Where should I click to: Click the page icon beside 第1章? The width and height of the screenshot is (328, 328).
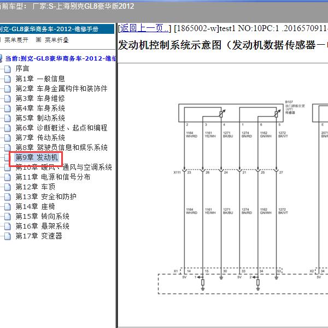click(7, 79)
